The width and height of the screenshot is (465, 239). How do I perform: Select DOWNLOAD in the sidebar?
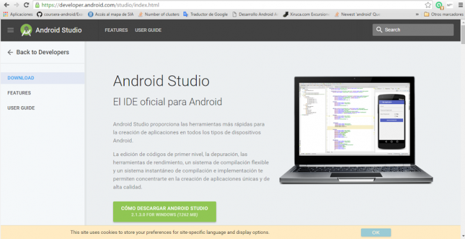[x=42, y=78]
